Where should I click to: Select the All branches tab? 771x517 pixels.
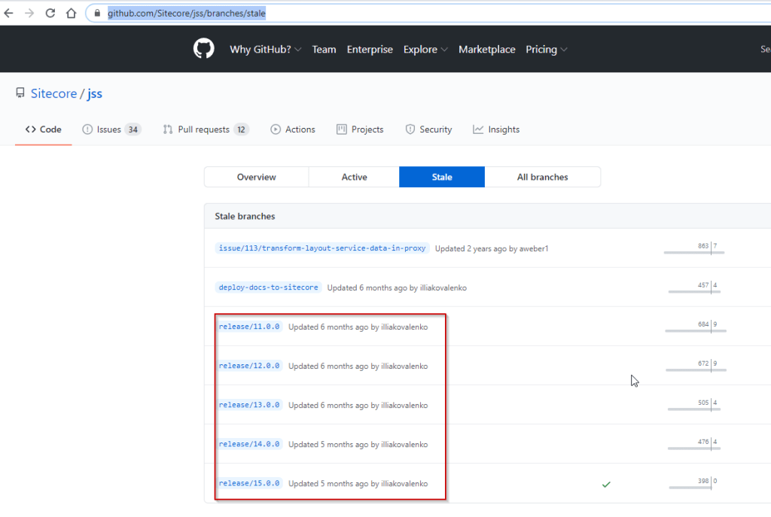(x=542, y=177)
